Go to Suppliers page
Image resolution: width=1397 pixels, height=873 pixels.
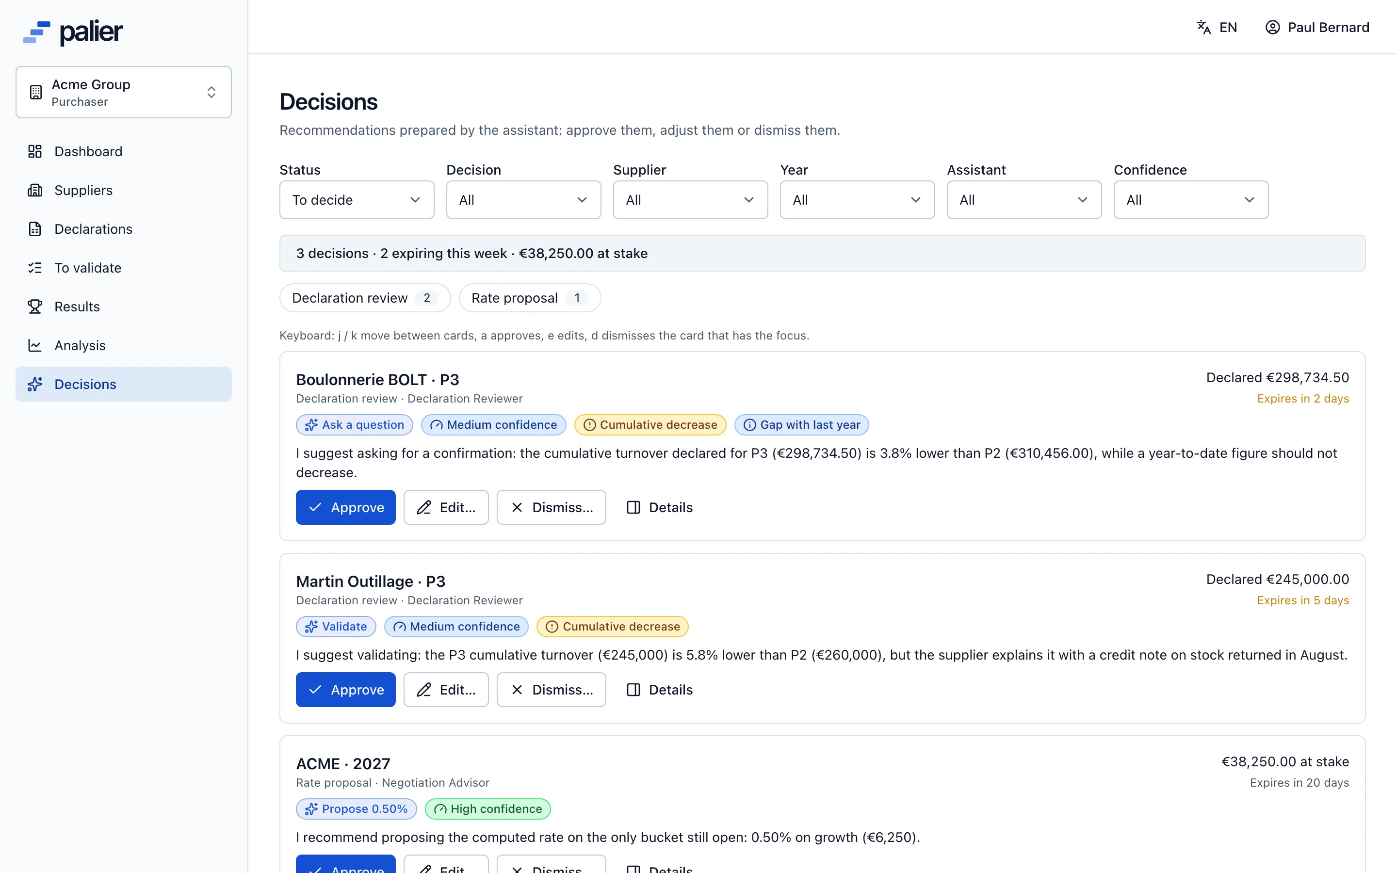pyautogui.click(x=124, y=190)
